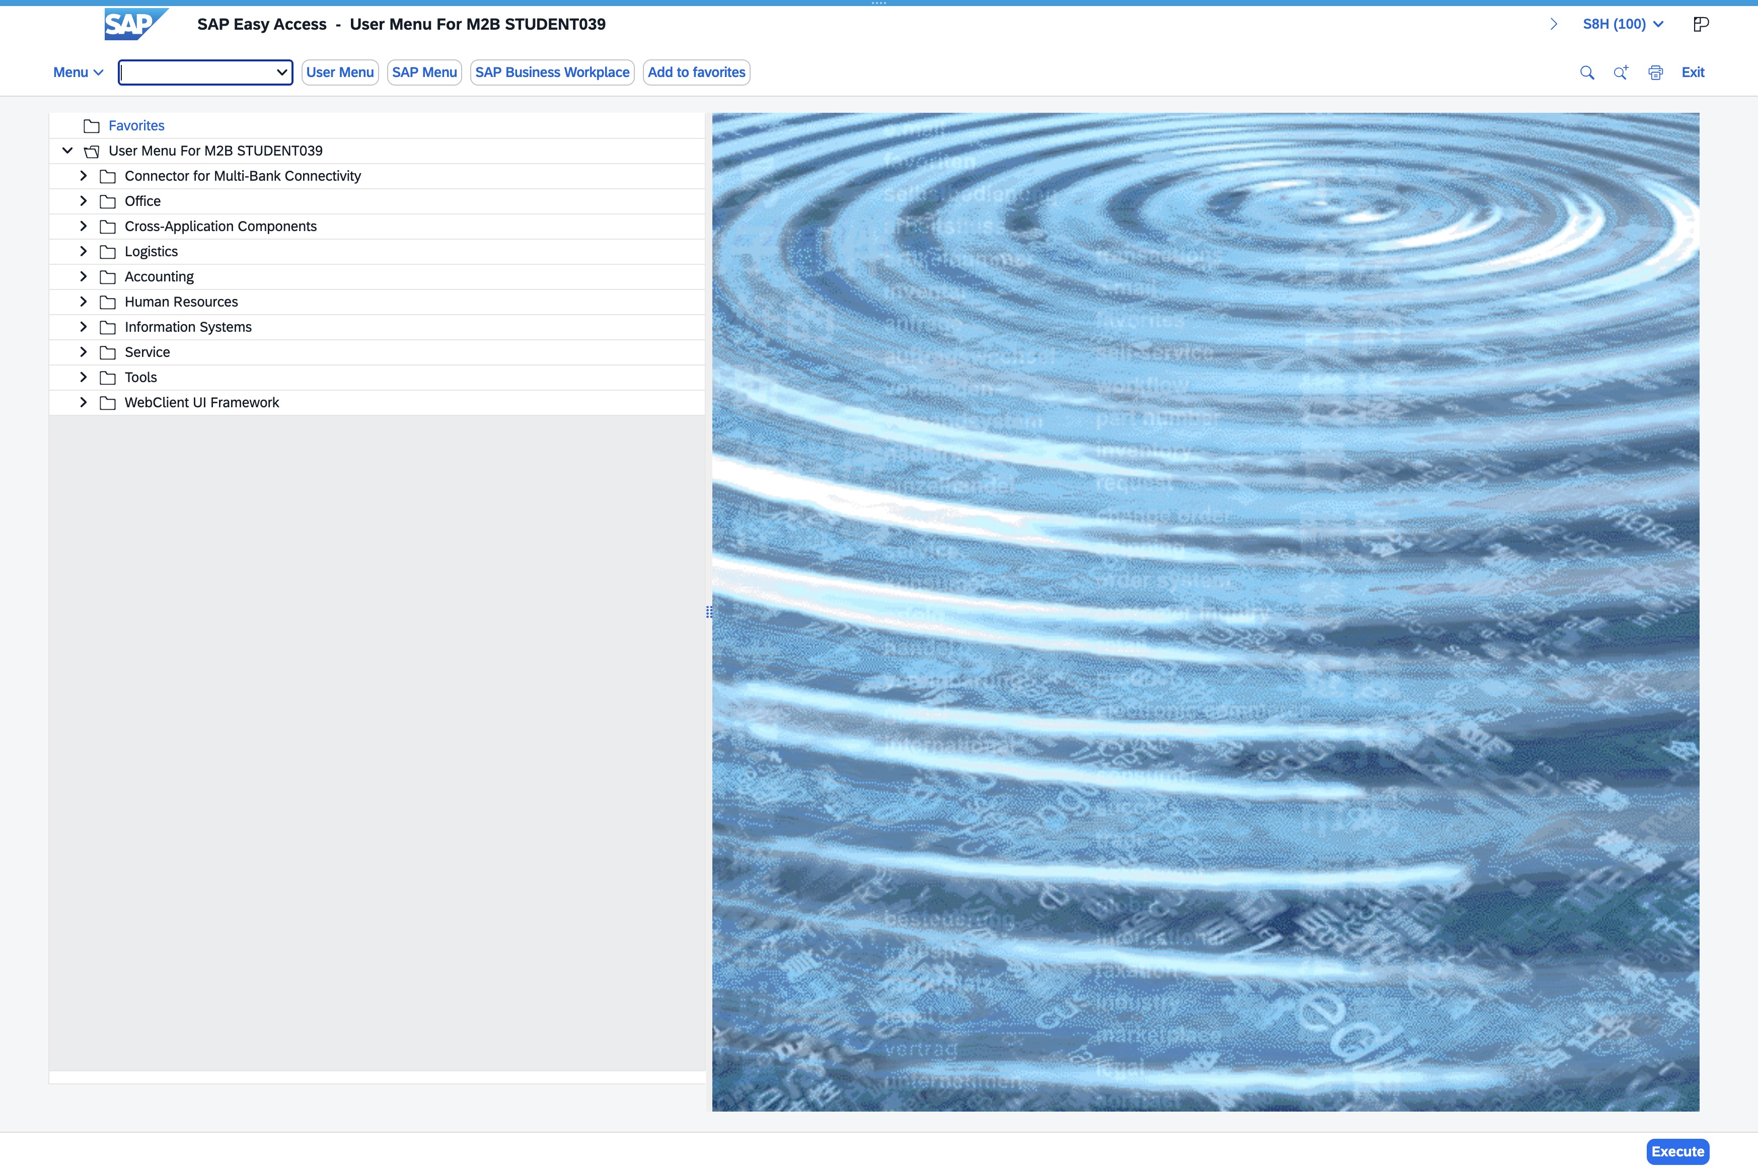Viewport: 1758px width, 1172px height.
Task: Click the folder icon next to WebClient UI Framework
Action: [108, 402]
